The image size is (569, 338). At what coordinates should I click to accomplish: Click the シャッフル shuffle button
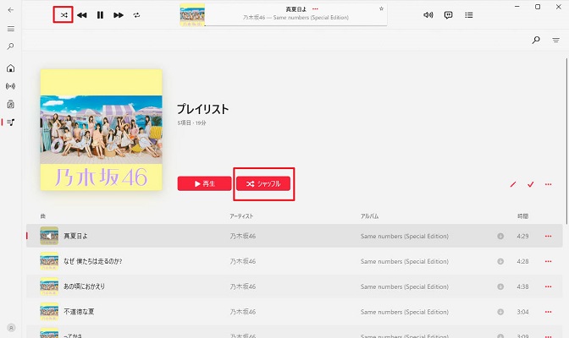point(263,183)
